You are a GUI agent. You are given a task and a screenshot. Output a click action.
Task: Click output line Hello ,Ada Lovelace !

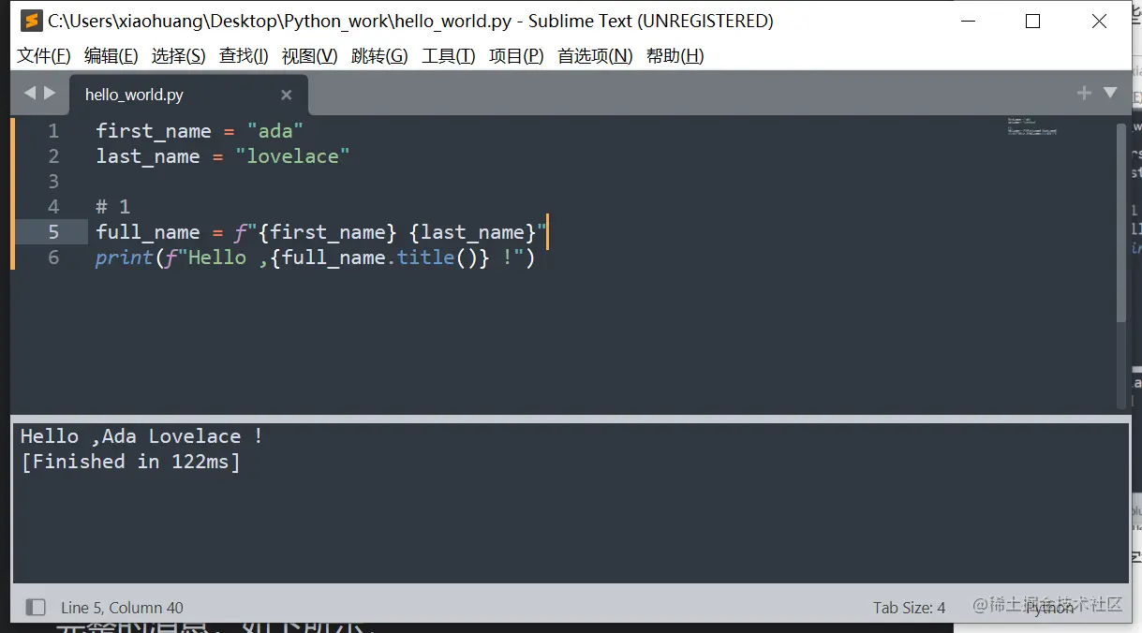tap(141, 436)
